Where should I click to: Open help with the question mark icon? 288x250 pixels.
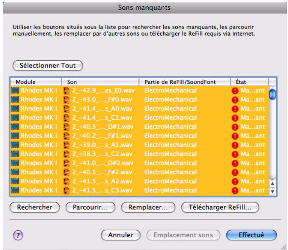[x=18, y=235]
